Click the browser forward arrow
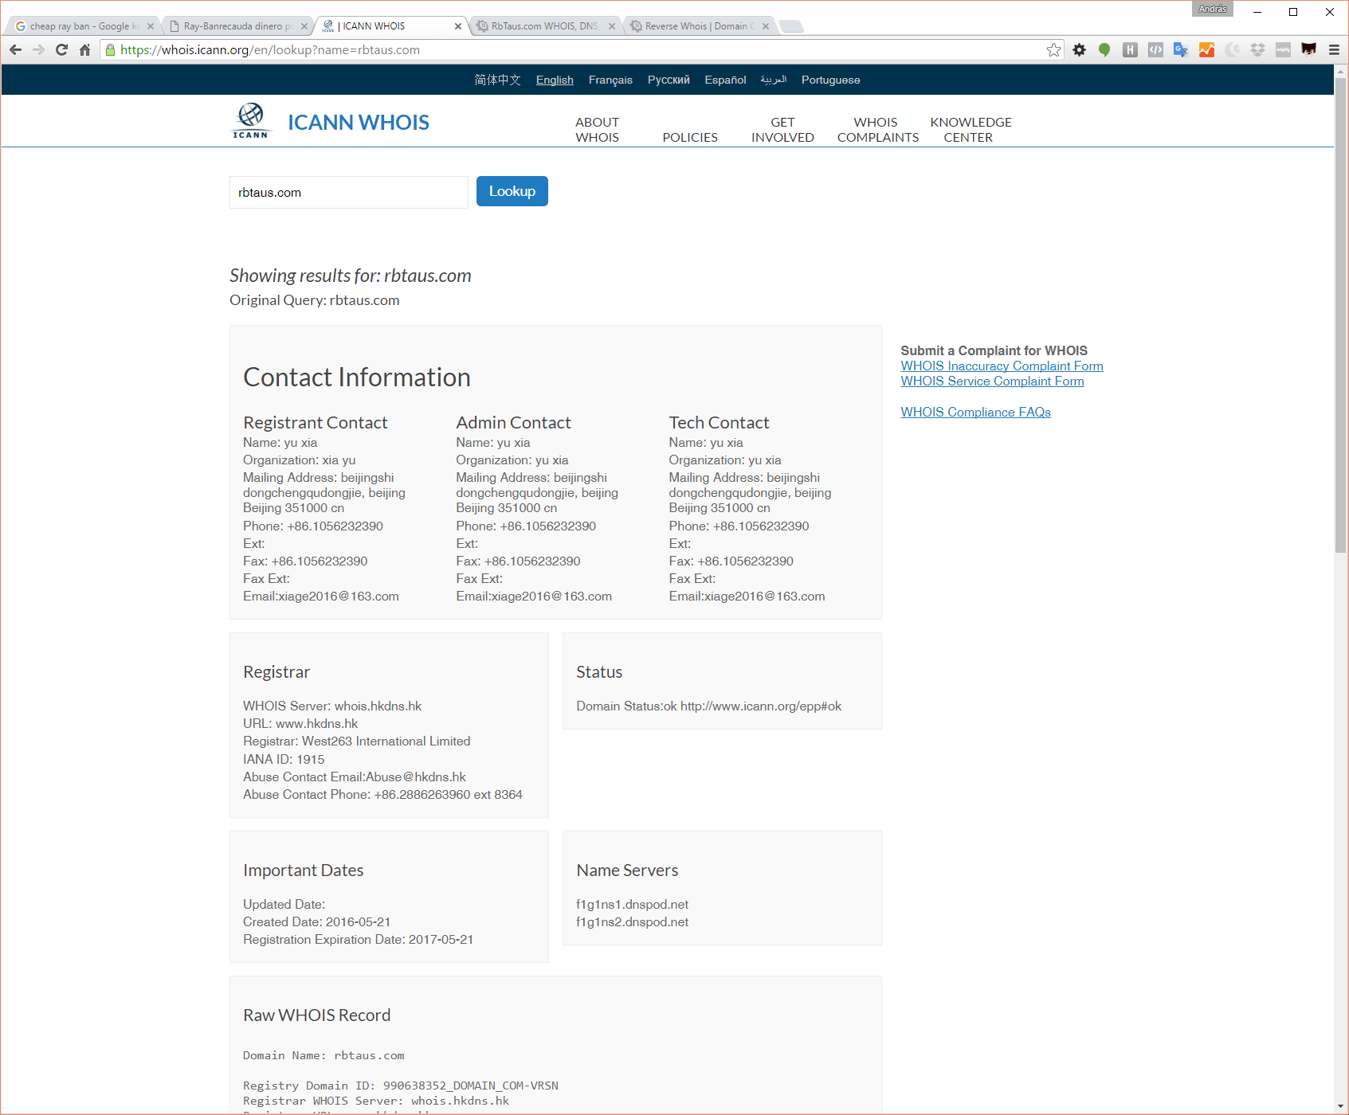Image resolution: width=1349 pixels, height=1115 pixels. (38, 50)
